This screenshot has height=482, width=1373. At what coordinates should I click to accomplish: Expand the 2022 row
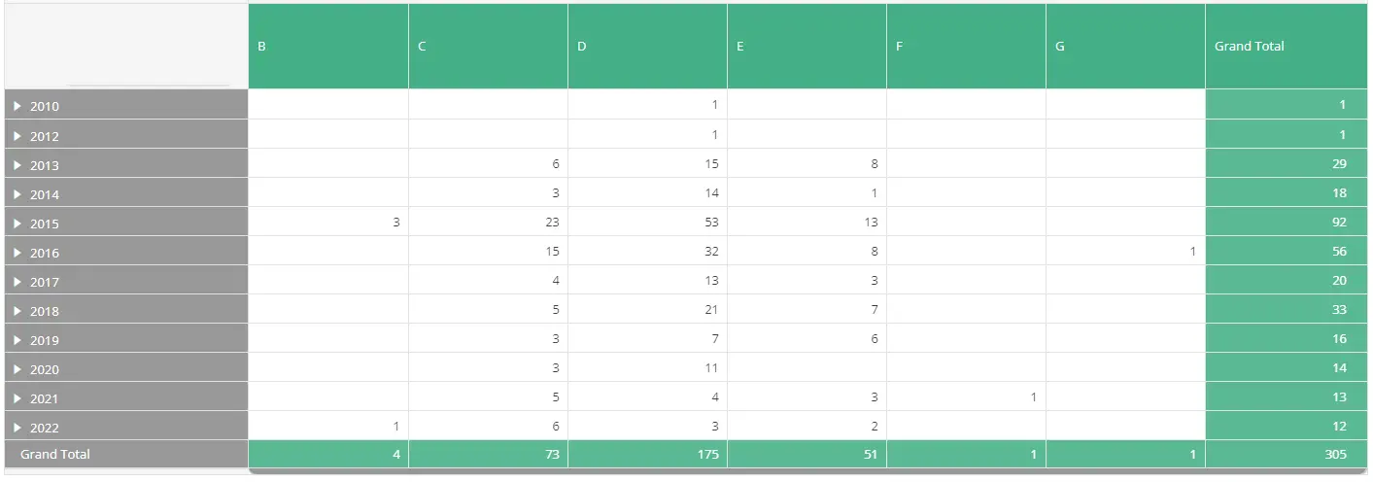tap(17, 427)
